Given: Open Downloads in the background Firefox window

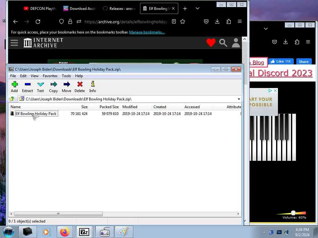Looking at the screenshot, I should click(286, 42).
